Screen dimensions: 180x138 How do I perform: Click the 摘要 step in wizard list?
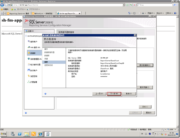point(54,62)
